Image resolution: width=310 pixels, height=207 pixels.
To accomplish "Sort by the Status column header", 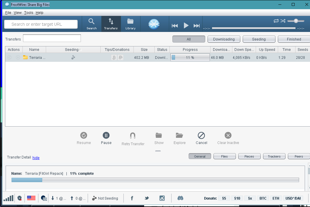I will click(x=162, y=49).
